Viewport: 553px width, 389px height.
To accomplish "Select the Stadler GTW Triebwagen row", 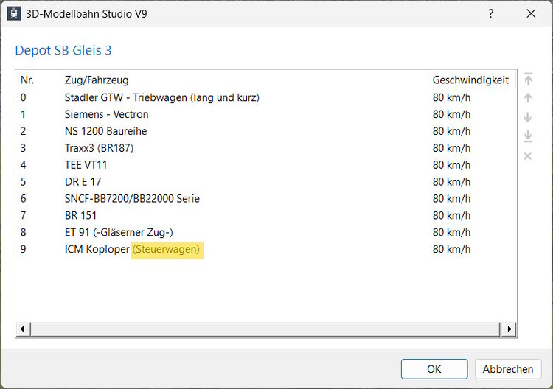I will (x=162, y=97).
